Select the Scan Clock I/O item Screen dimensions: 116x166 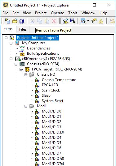[x=51, y=90]
